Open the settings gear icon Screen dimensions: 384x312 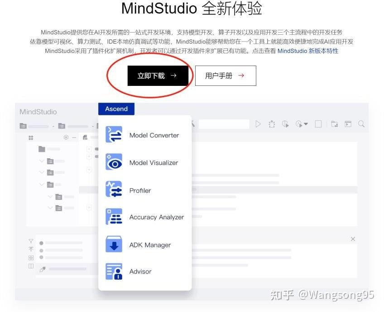pos(66,137)
